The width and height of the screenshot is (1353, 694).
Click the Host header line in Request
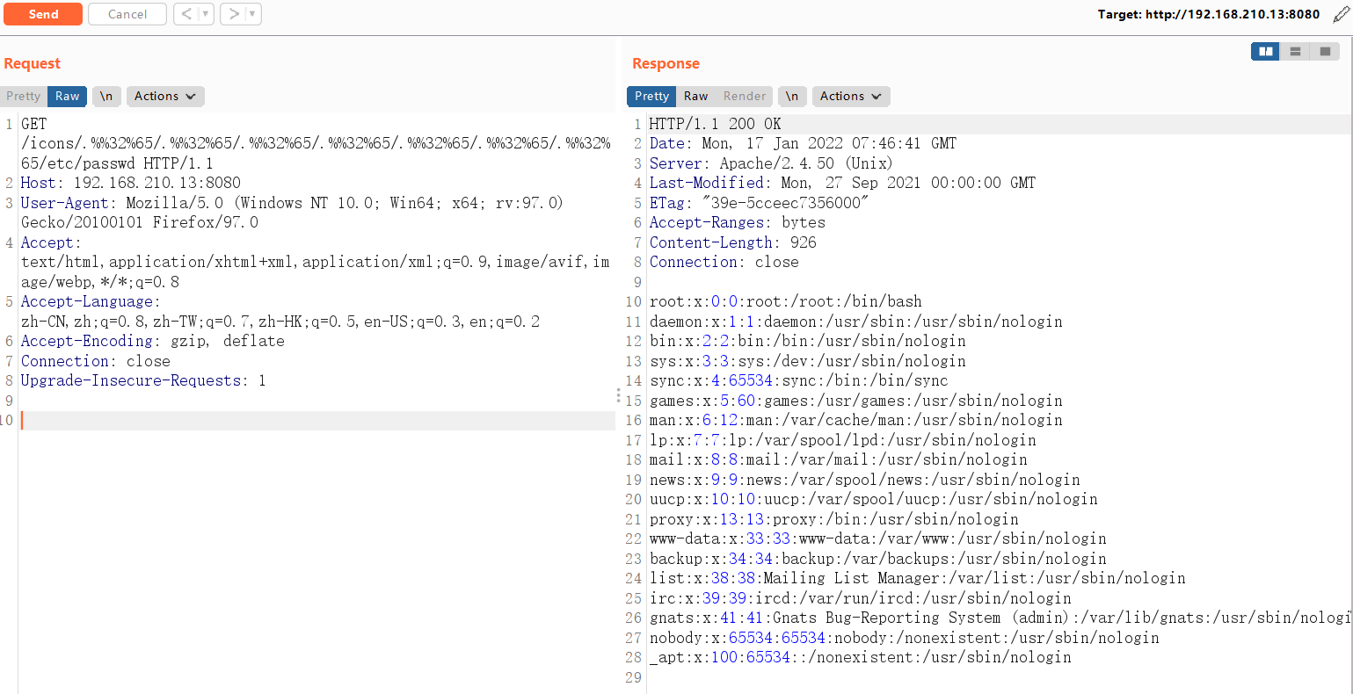pyautogui.click(x=131, y=183)
